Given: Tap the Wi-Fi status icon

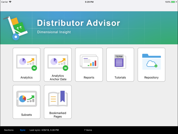Looking at the screenshot, I should click(10, 2).
